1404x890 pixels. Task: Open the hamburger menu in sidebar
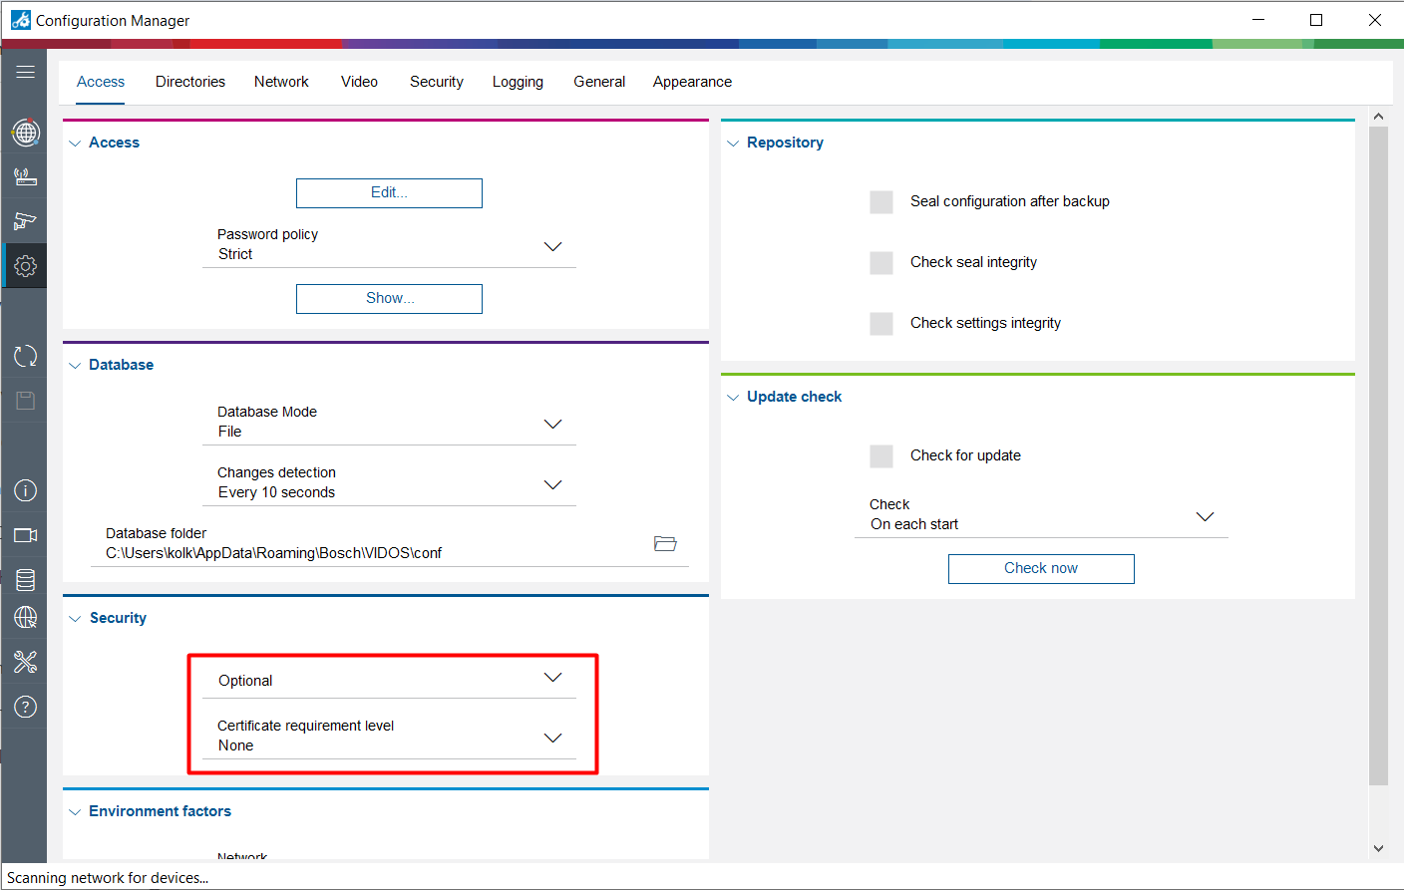click(25, 72)
